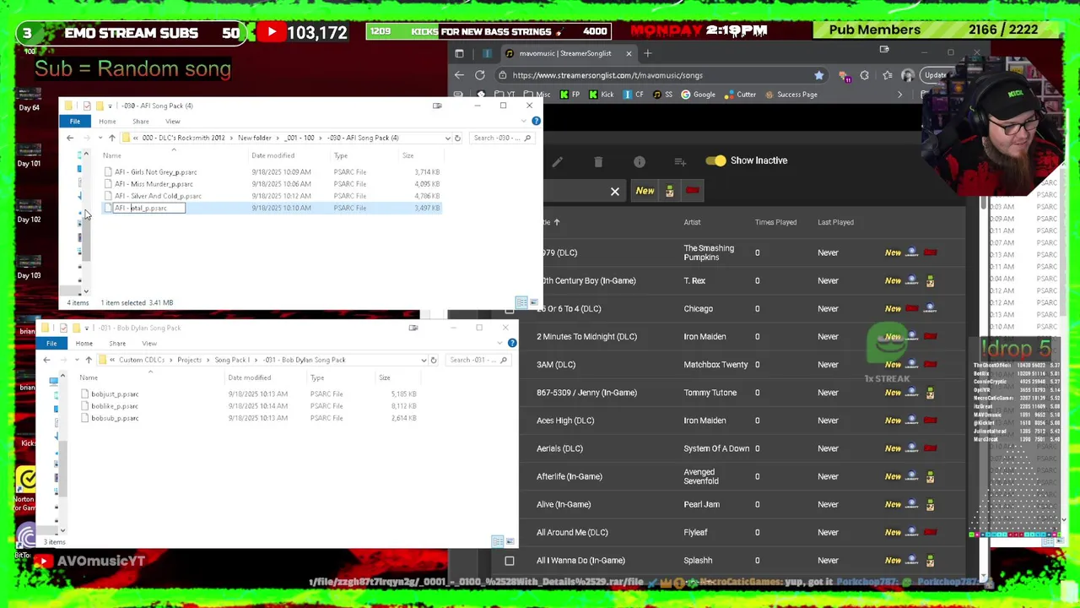Click the pencil edit icon in StreamerSonglist
This screenshot has height=608, width=1080.
coord(558,161)
